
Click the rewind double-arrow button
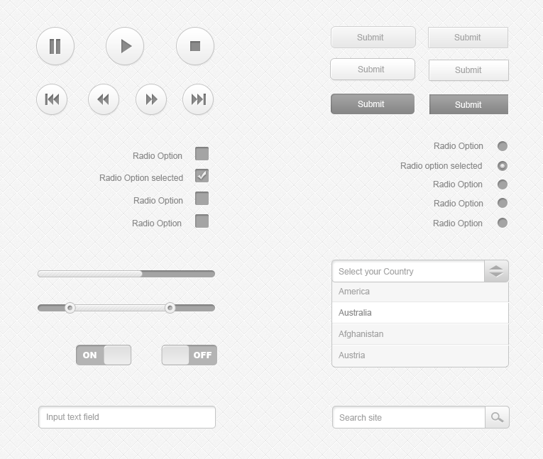click(104, 99)
